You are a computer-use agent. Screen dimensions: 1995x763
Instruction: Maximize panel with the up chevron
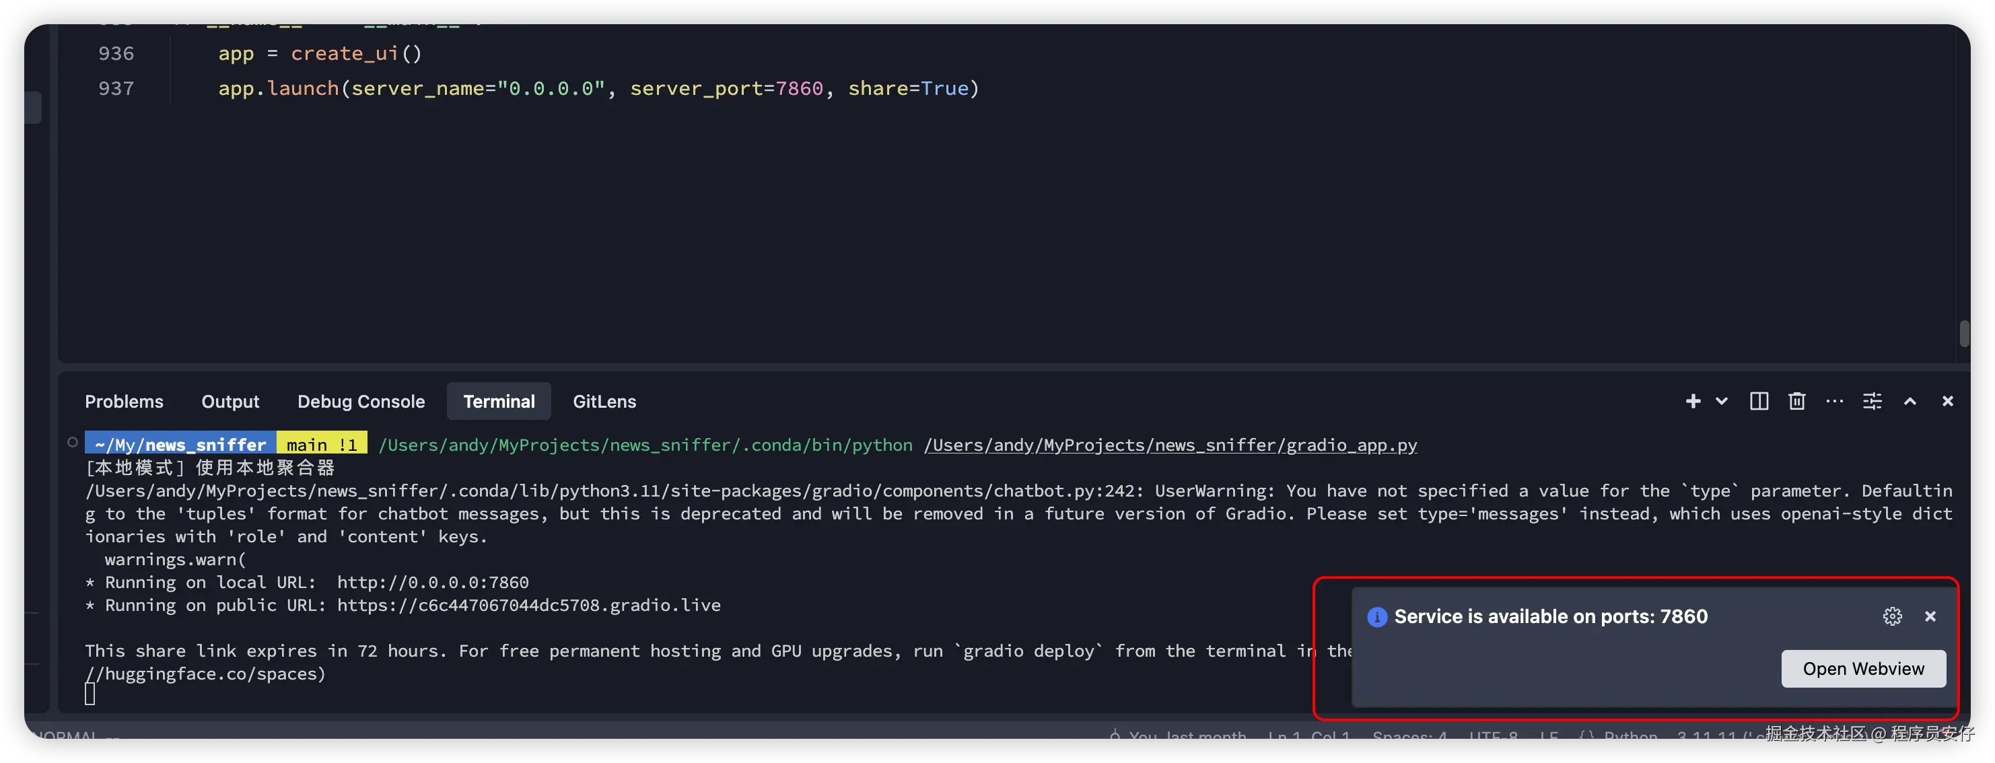(1910, 401)
